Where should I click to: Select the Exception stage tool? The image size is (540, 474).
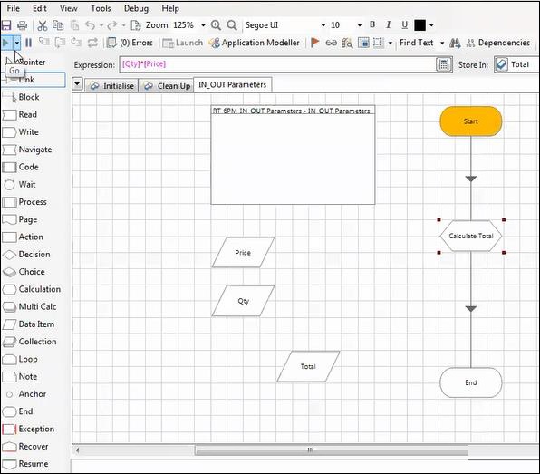(x=29, y=429)
